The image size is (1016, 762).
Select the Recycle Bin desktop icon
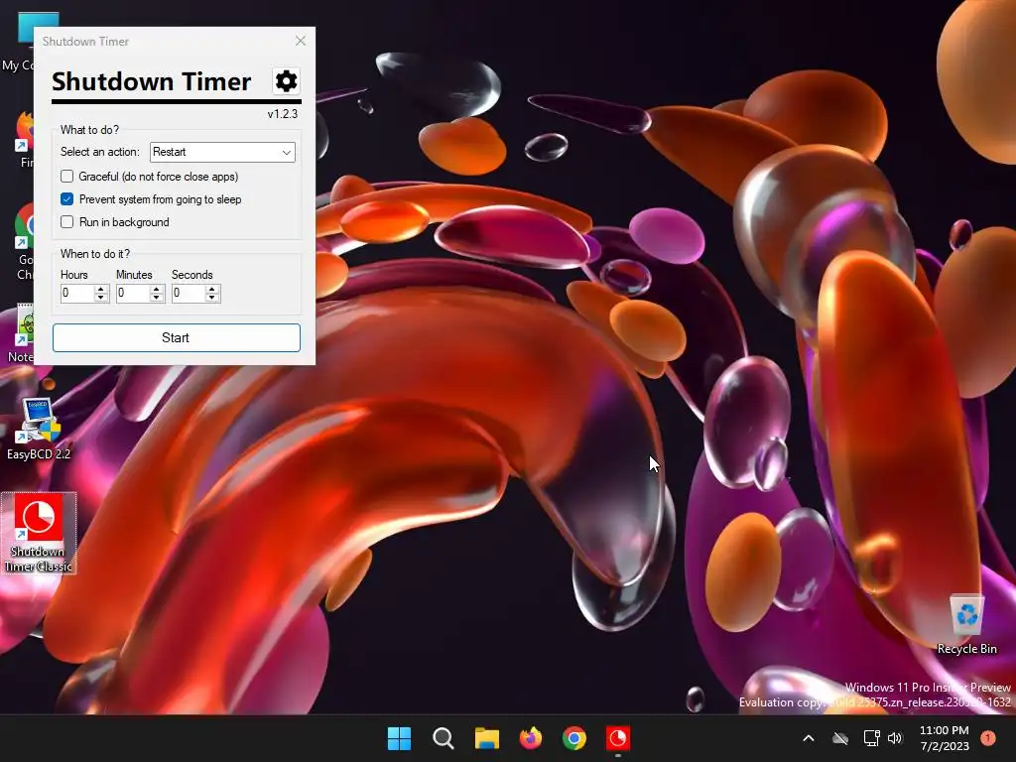pos(966,625)
